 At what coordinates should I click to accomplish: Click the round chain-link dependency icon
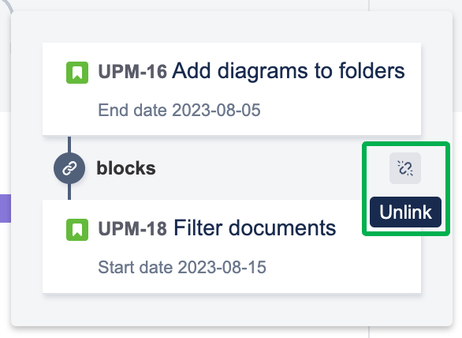tap(69, 168)
